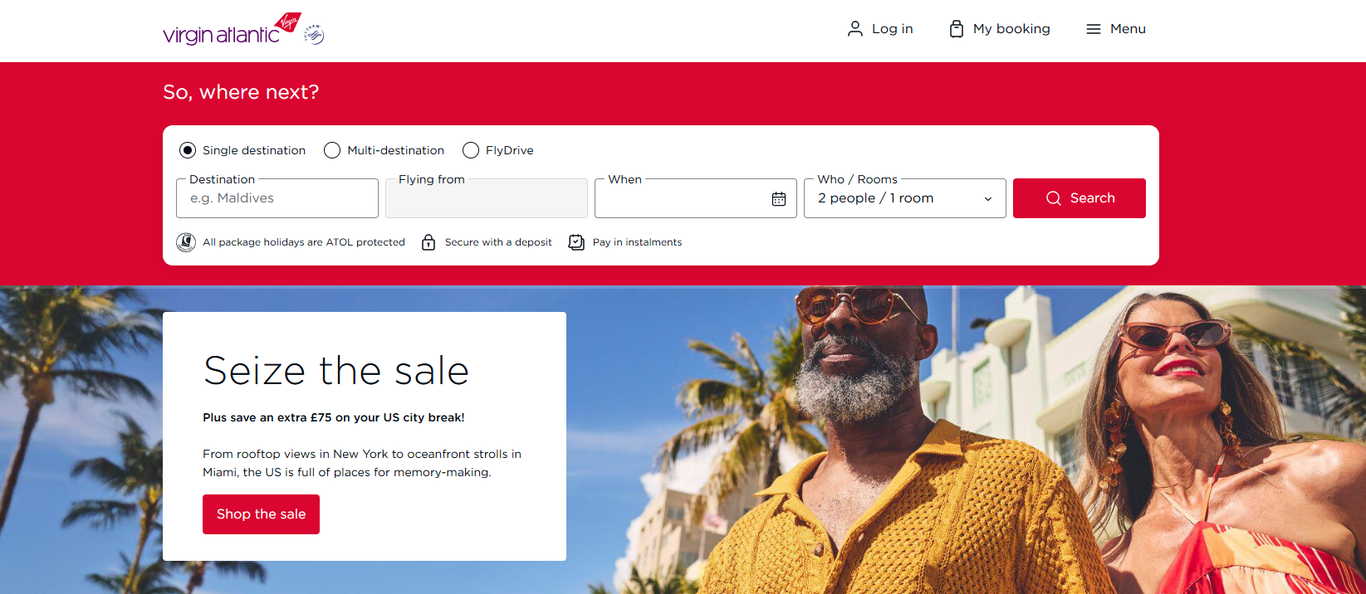1366x594 pixels.
Task: Click the red Search button
Action: coord(1080,198)
